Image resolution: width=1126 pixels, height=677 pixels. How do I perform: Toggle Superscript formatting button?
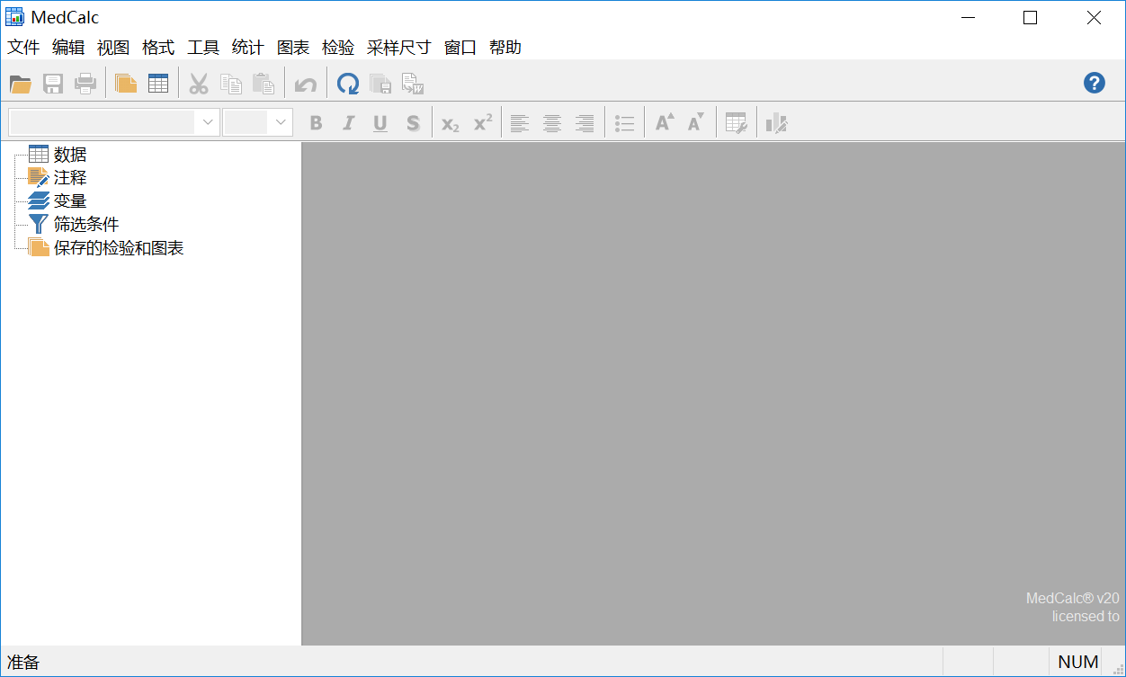[483, 122]
